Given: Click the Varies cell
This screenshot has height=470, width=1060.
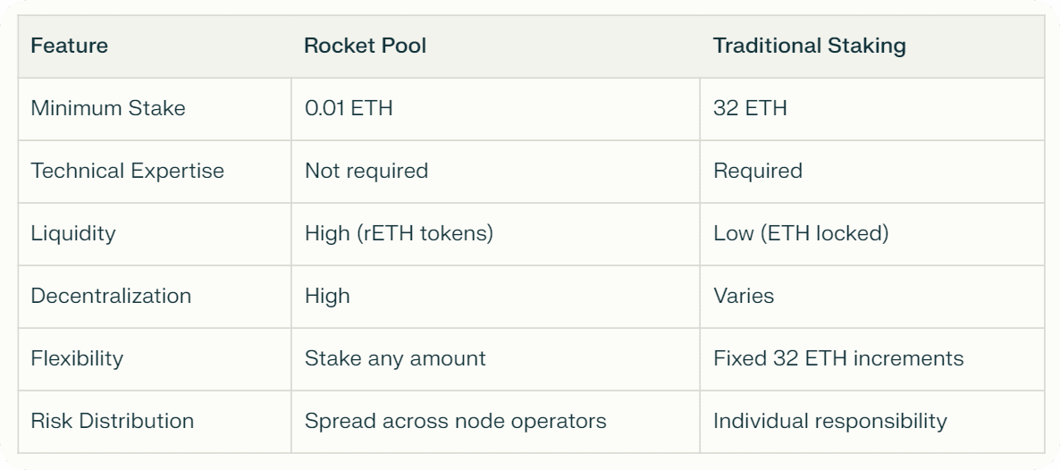Looking at the screenshot, I should coord(744,296).
